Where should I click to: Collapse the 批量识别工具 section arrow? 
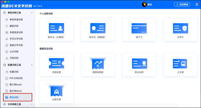32,65
